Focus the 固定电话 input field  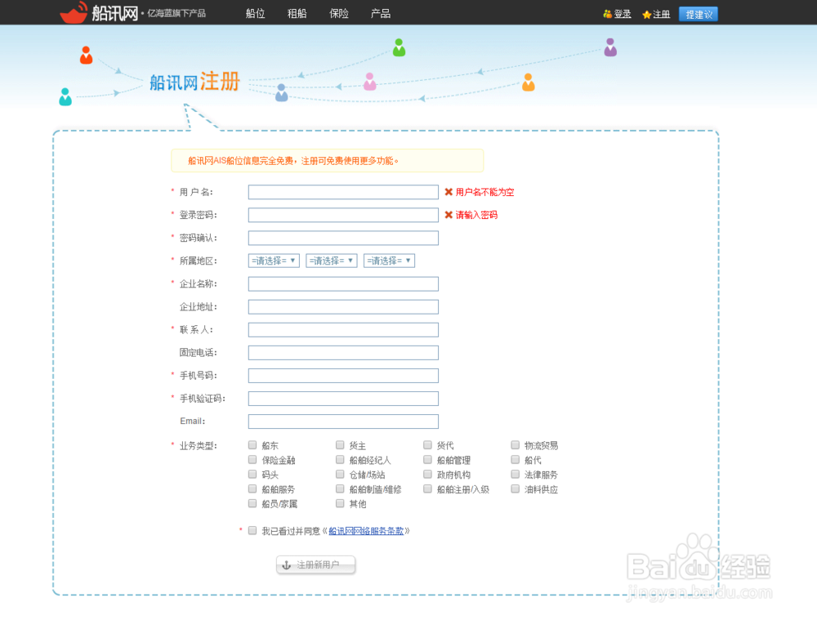pyautogui.click(x=343, y=353)
